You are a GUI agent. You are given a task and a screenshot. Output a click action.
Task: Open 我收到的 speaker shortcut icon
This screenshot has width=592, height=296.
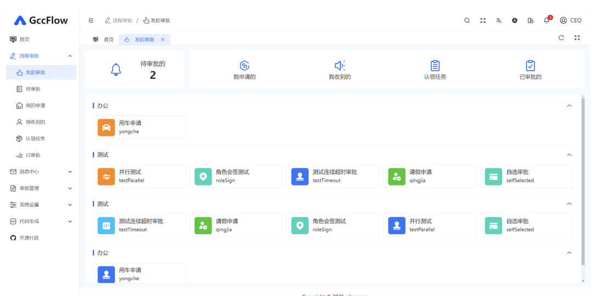pyautogui.click(x=339, y=66)
